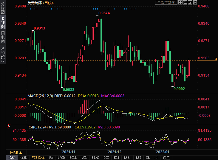Viewport: 218px width, 160px height.
Task: Expand the 日线 period selector at bottom left
Action: tap(16, 152)
